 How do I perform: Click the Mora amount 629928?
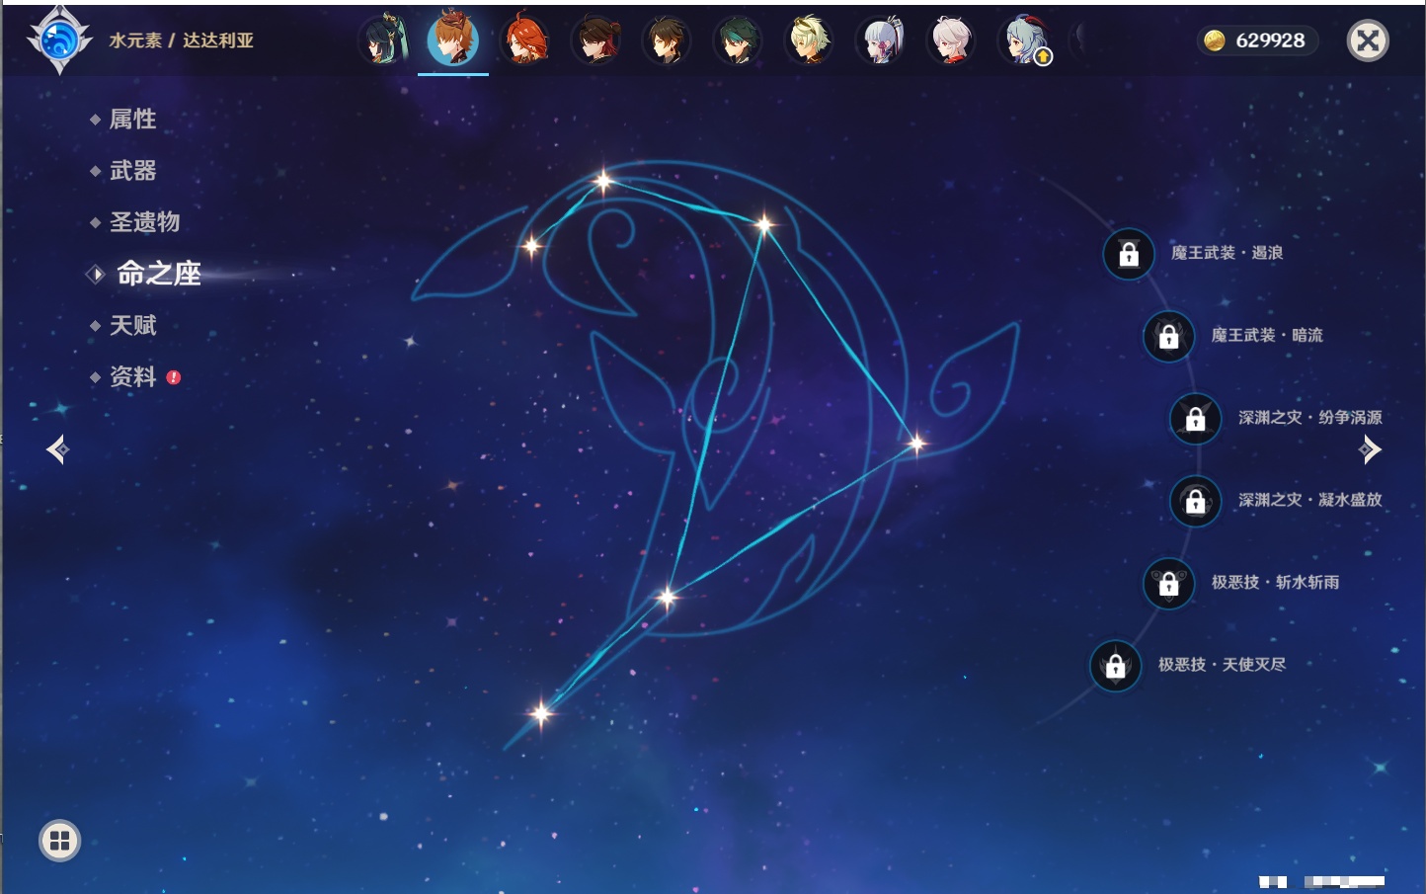pos(1270,41)
